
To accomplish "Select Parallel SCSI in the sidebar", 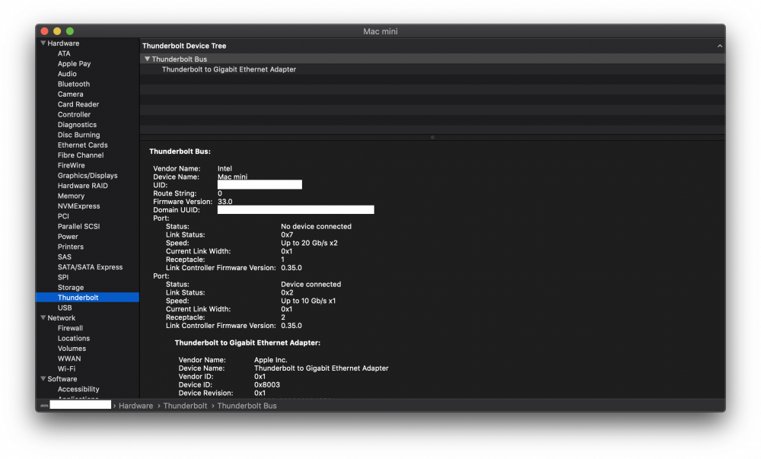I will [x=78, y=227].
